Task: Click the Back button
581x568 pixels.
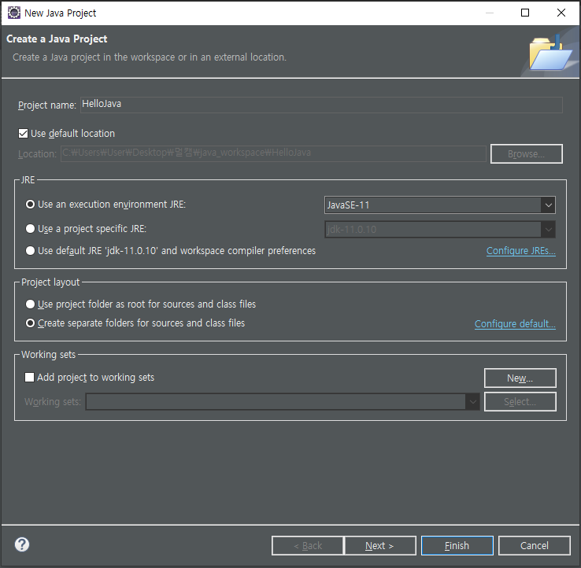Action: (308, 545)
